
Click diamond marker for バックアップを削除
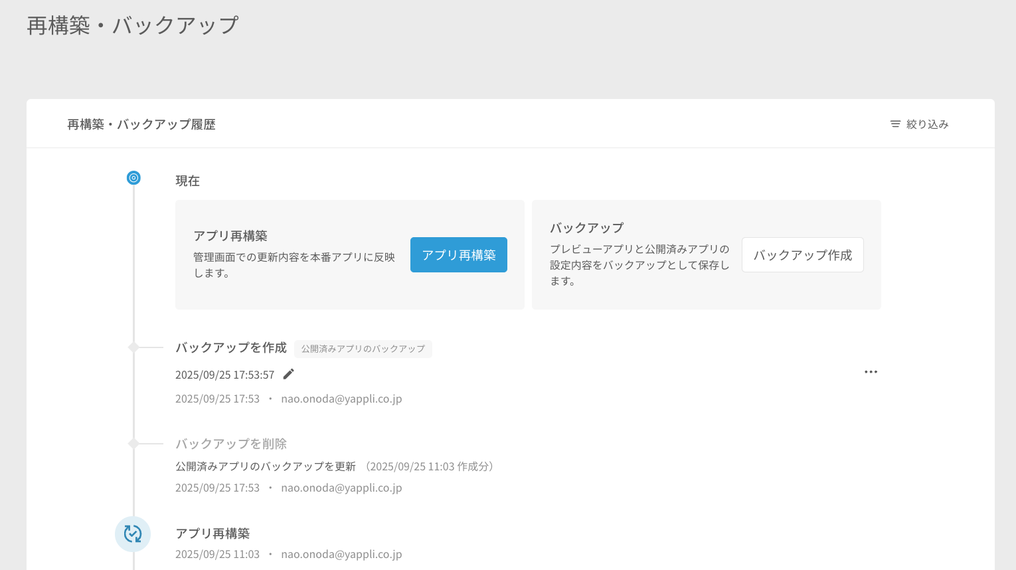point(133,443)
